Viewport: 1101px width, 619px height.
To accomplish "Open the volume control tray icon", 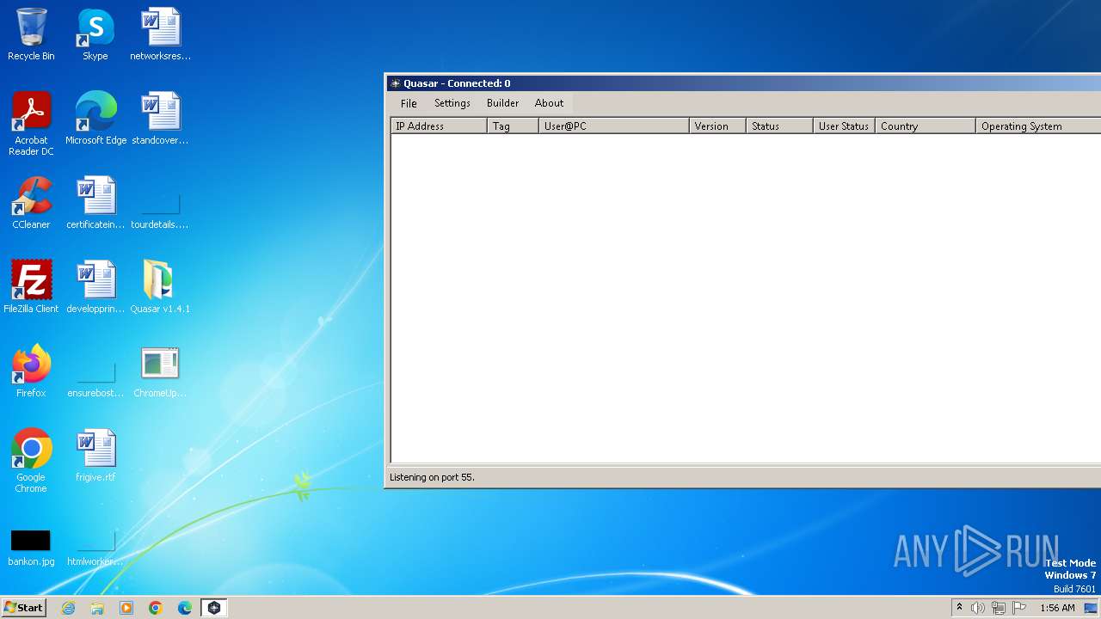I will 978,608.
